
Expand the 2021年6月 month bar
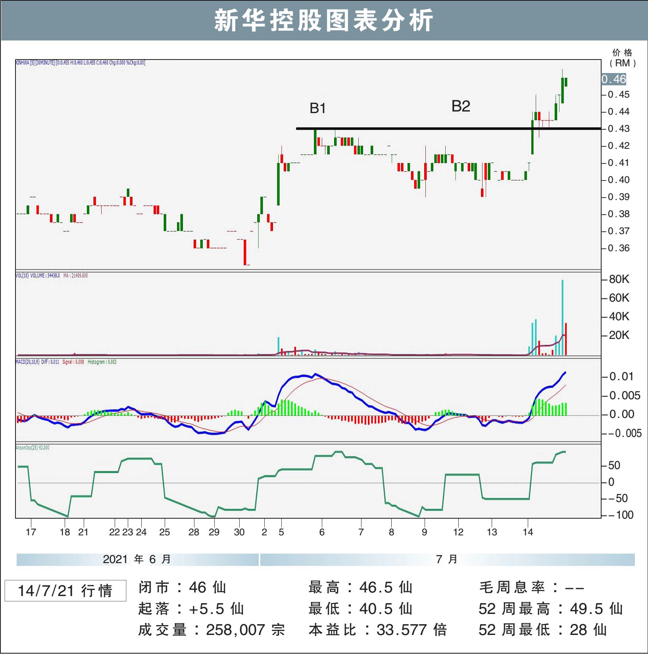(x=137, y=559)
